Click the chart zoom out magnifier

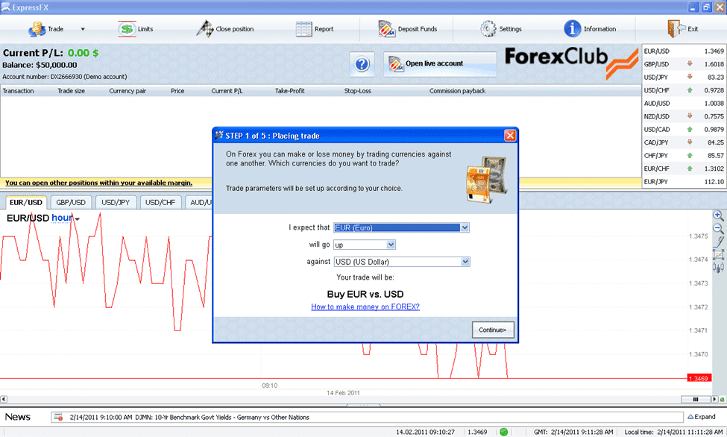coord(718,228)
